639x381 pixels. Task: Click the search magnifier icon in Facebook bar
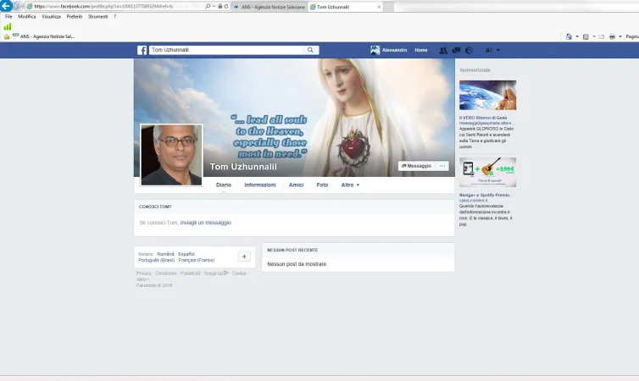pyautogui.click(x=310, y=51)
